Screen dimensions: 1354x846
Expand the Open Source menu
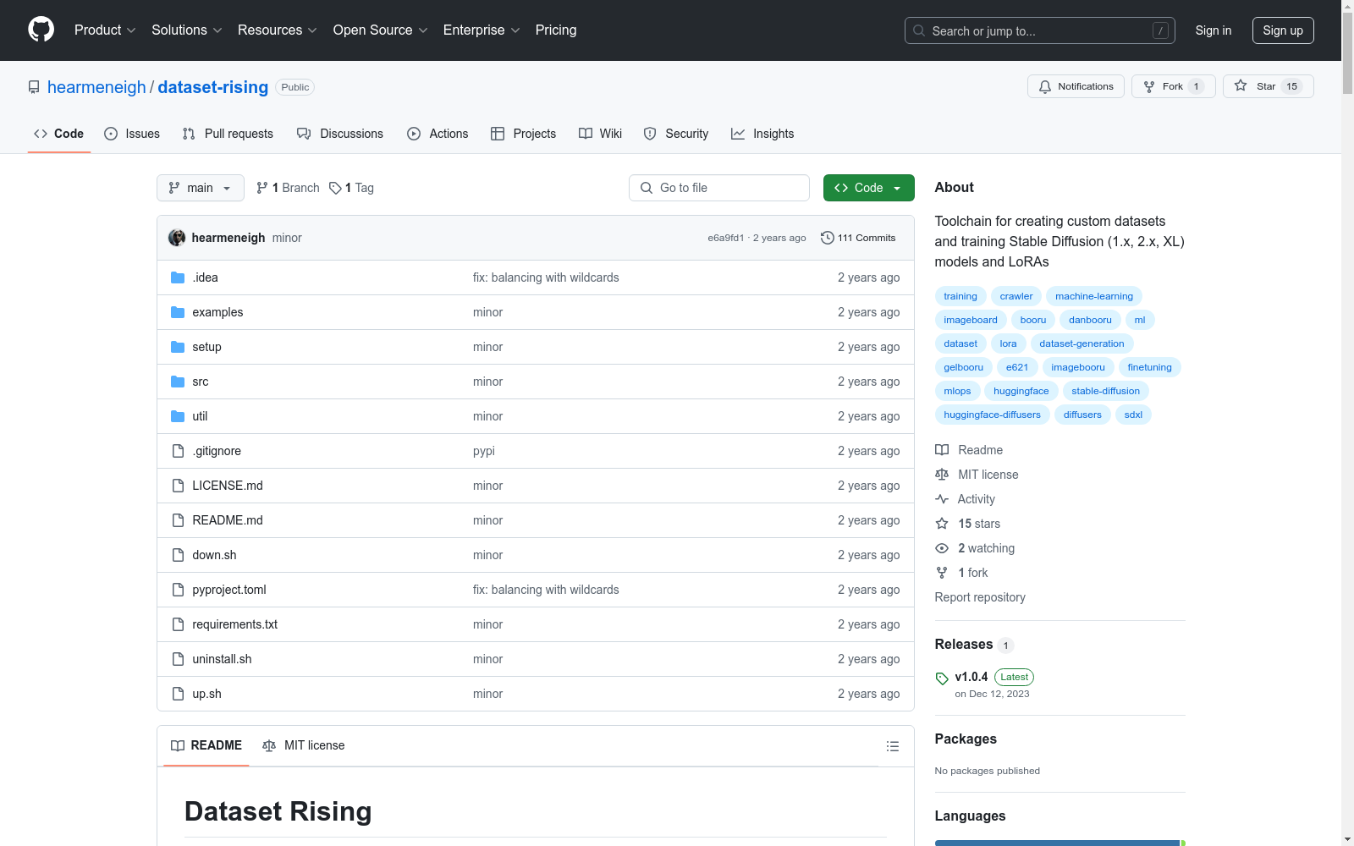point(381,30)
